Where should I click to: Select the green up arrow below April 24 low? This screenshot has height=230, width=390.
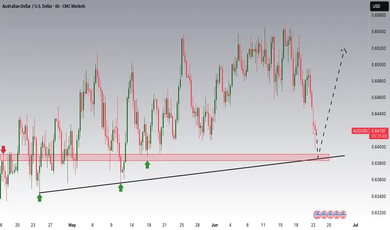(x=40, y=198)
